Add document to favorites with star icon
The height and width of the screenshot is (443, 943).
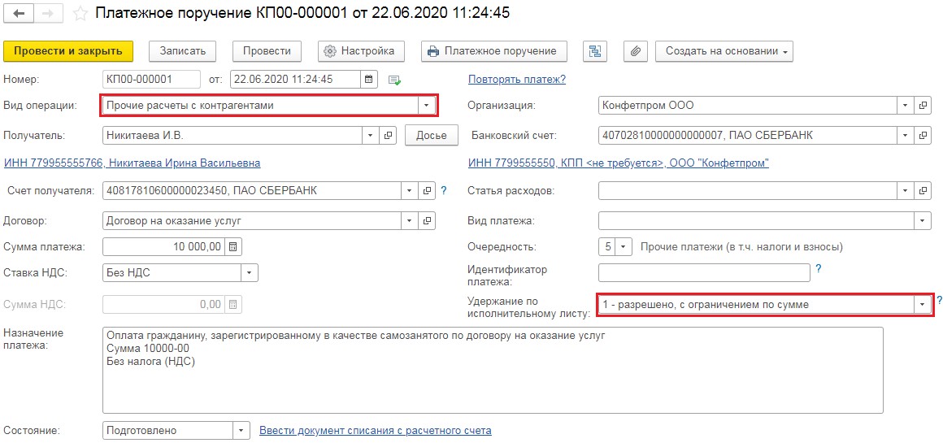[x=80, y=15]
